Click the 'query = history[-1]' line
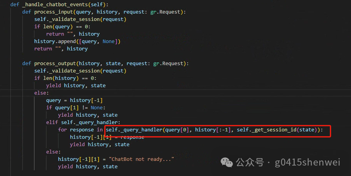This screenshot has height=176, width=351. click(x=74, y=100)
